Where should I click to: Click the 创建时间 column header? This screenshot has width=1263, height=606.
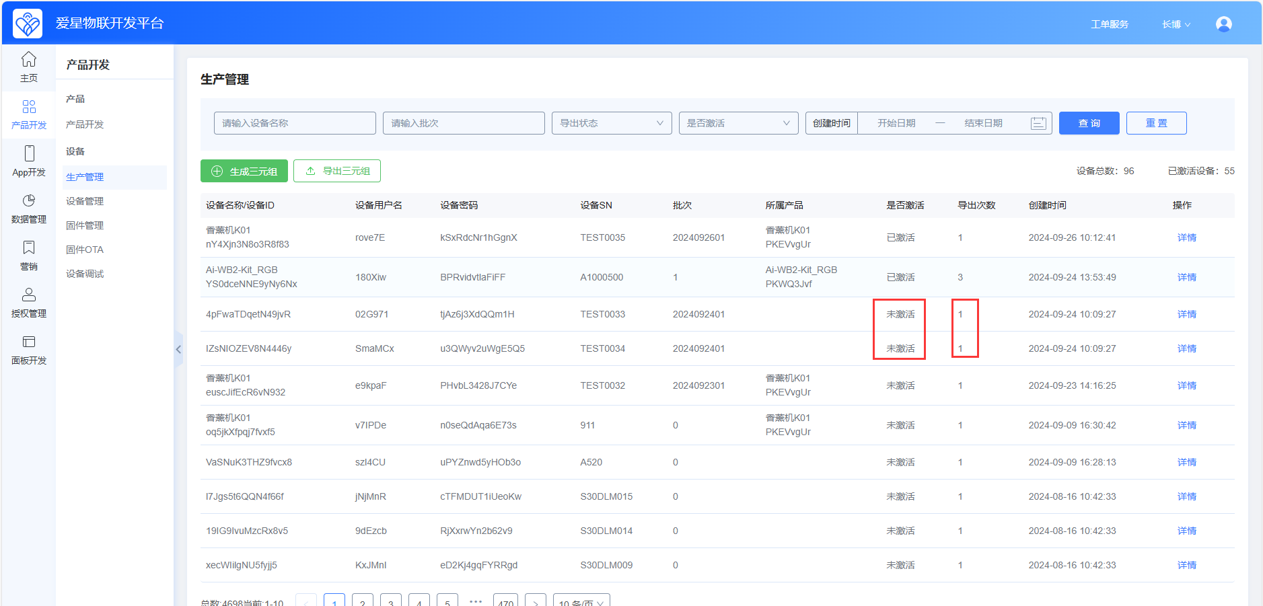(1047, 205)
